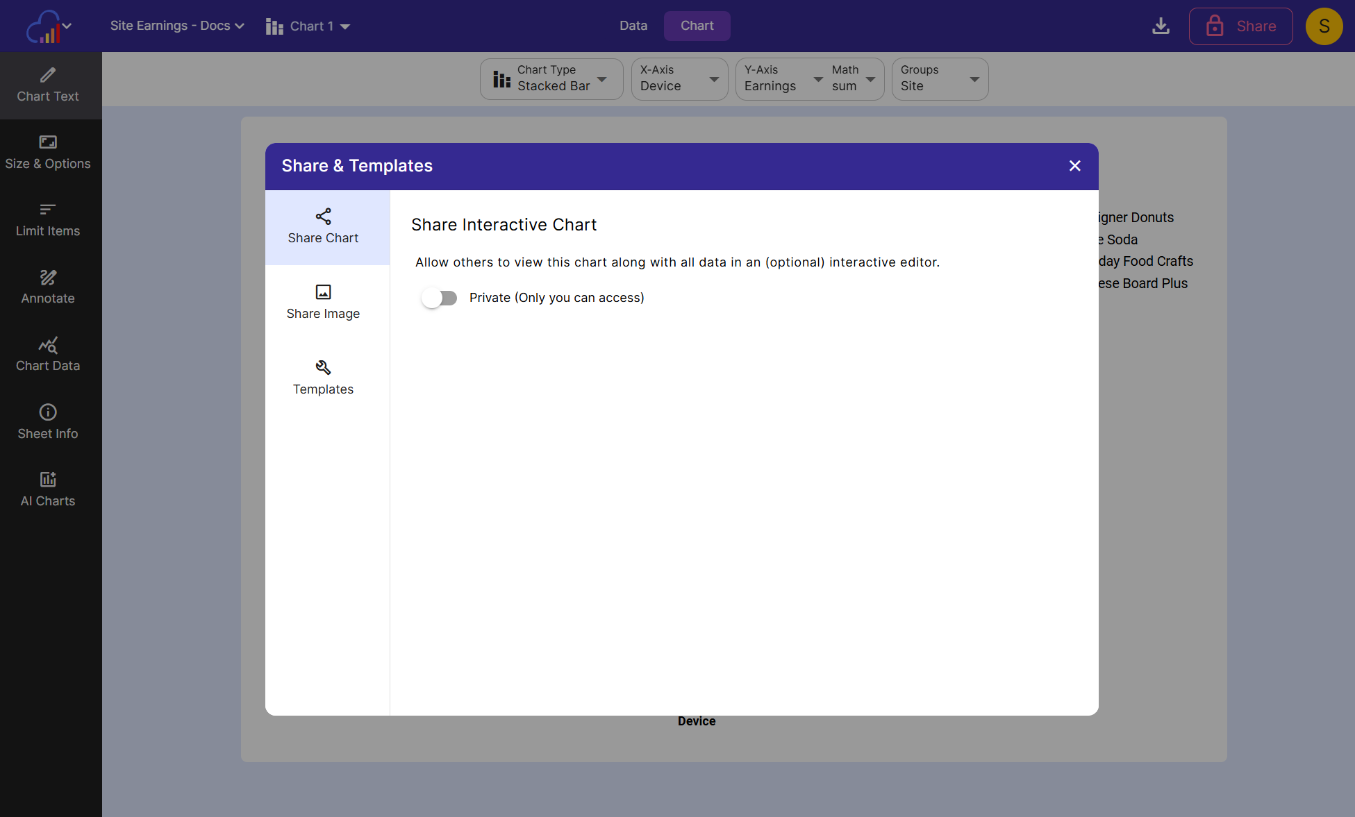Enable sharing by toggling Private switch

[440, 297]
